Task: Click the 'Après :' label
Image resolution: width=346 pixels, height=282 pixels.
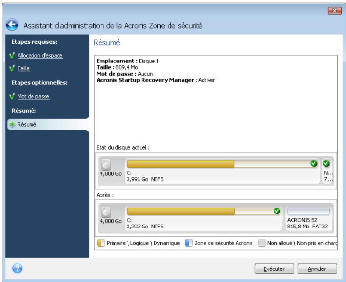Action: tap(105, 195)
